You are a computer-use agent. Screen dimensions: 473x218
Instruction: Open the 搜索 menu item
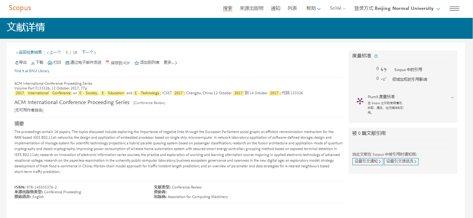click(228, 8)
